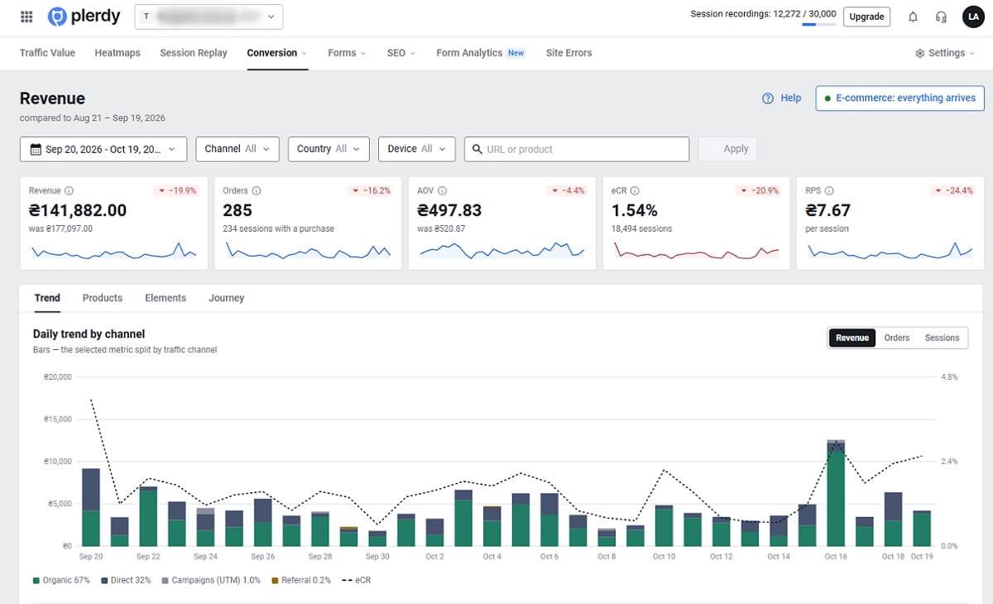Screen dimensions: 993x604
Task: Switch to the Trend tab
Action: click(47, 298)
